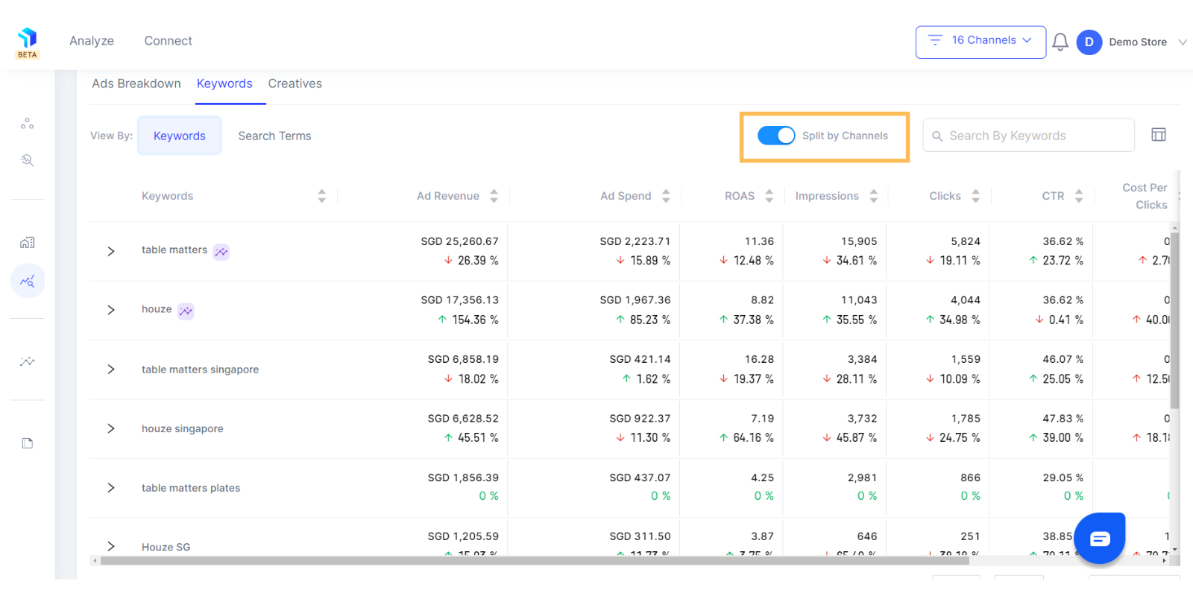Sort by Impressions column arrows
Screen dimensions: 1193x596
pos(873,196)
